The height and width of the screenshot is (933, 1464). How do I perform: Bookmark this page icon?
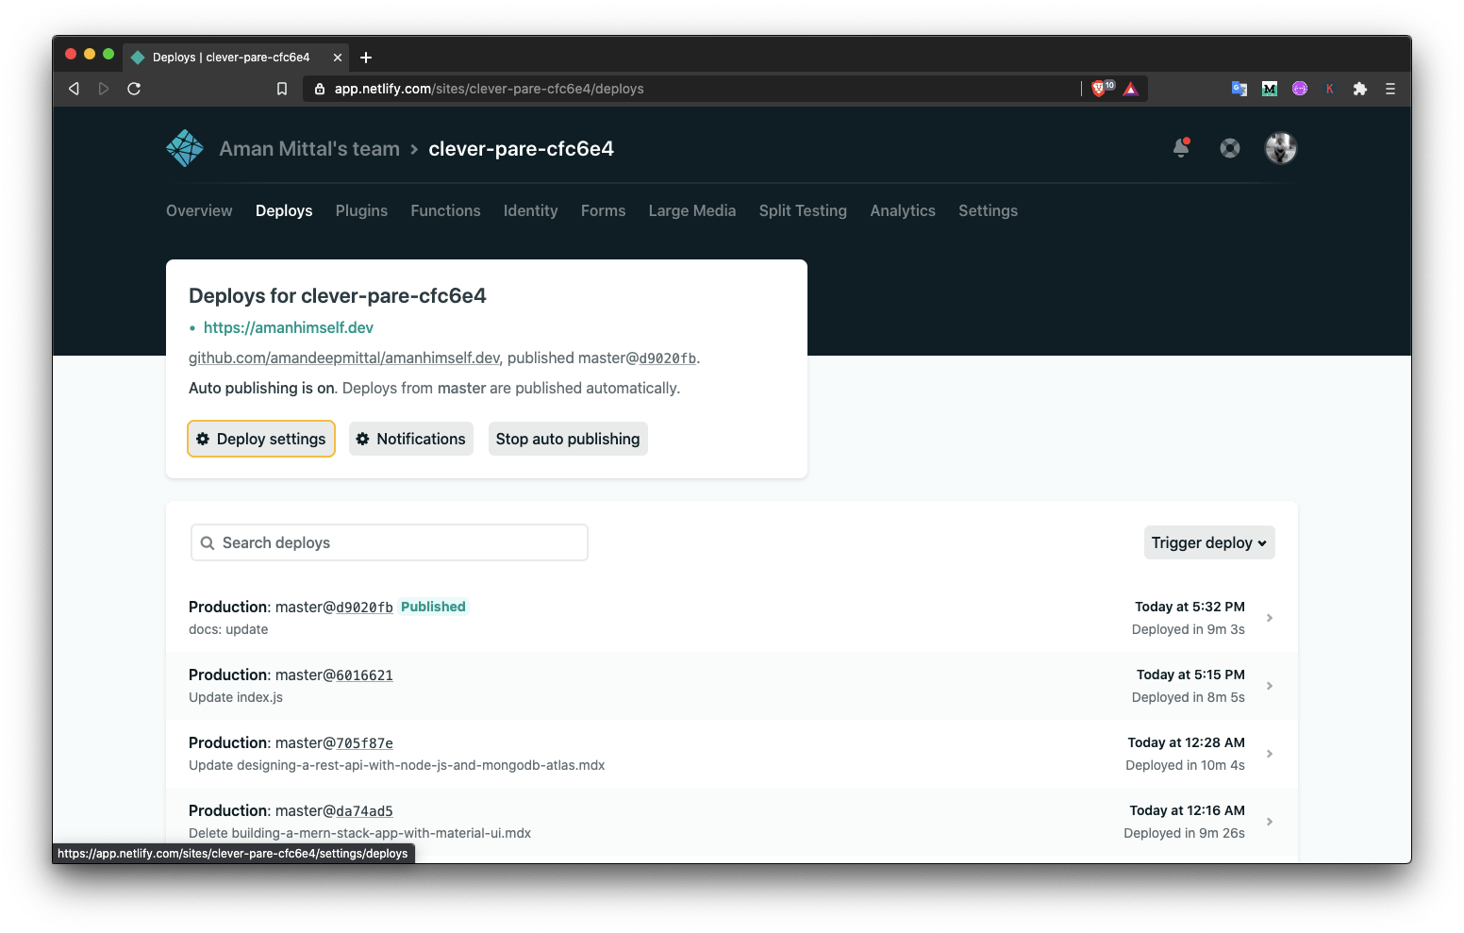282,89
